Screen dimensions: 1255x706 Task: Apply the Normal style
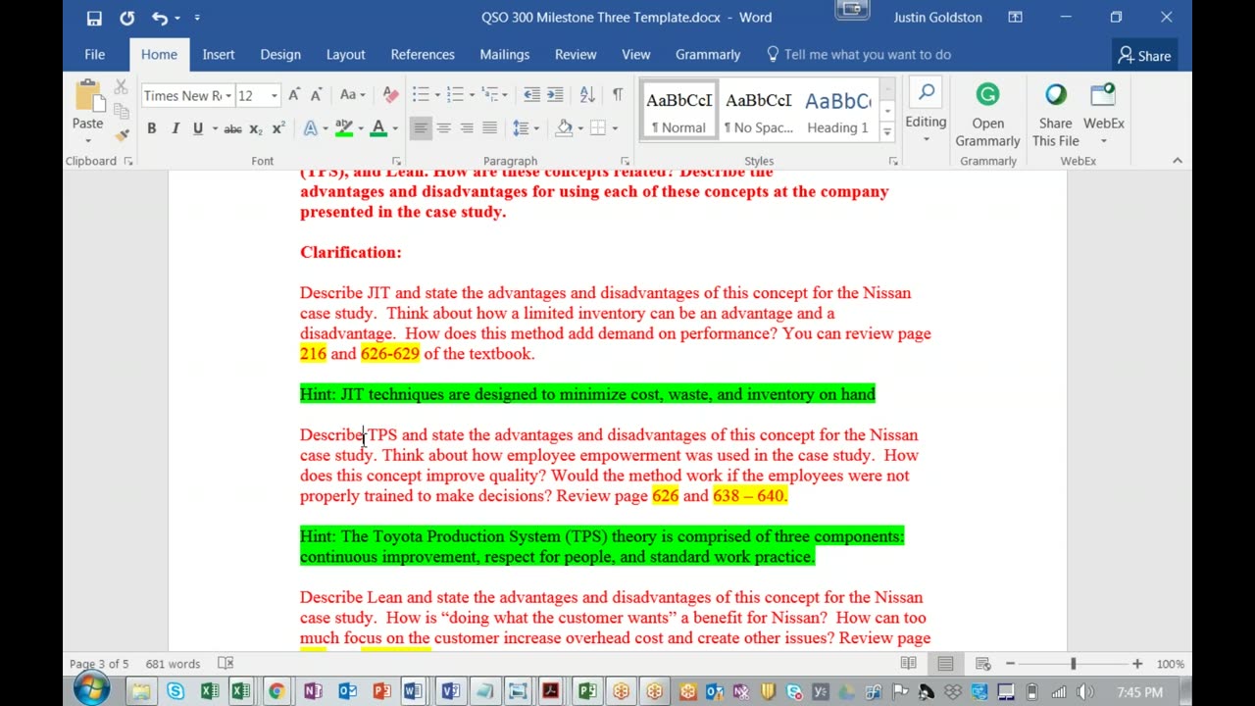tap(678, 111)
